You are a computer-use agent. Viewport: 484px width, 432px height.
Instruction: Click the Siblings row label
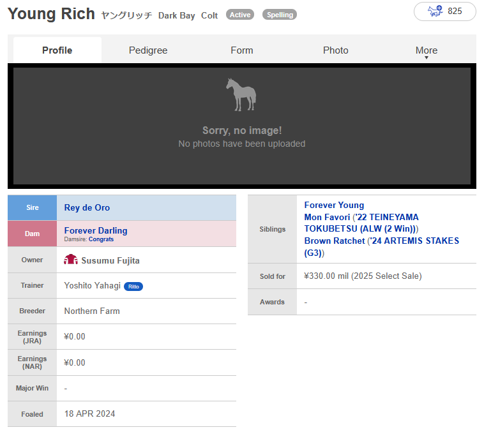click(272, 229)
